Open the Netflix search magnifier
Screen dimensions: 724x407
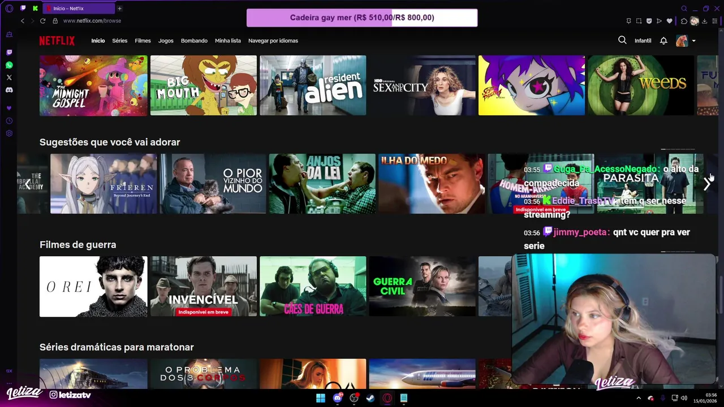(622, 40)
